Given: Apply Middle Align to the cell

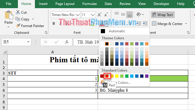Looking at the screenshot, I should [x=123, y=15].
